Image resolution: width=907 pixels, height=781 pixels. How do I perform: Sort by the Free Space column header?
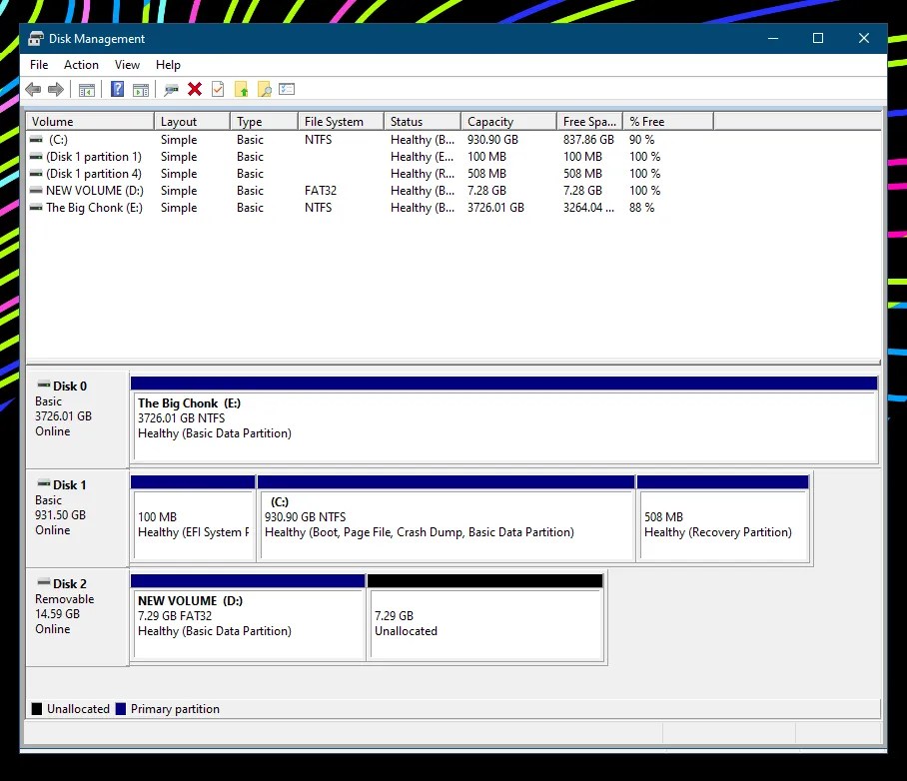click(590, 122)
